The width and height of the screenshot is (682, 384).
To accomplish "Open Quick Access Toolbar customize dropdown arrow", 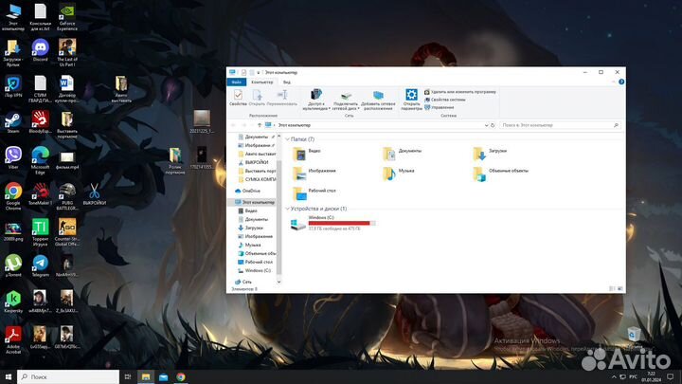I will [x=259, y=73].
